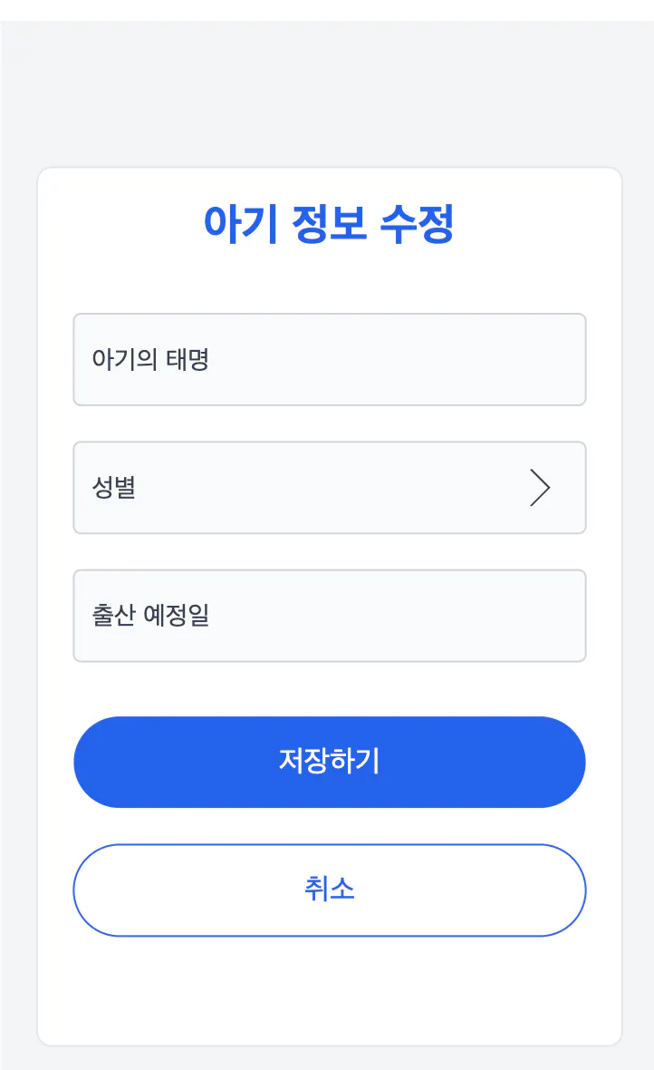Click the 아기의 태명 placeholder text
654x1070 pixels.
coord(150,360)
